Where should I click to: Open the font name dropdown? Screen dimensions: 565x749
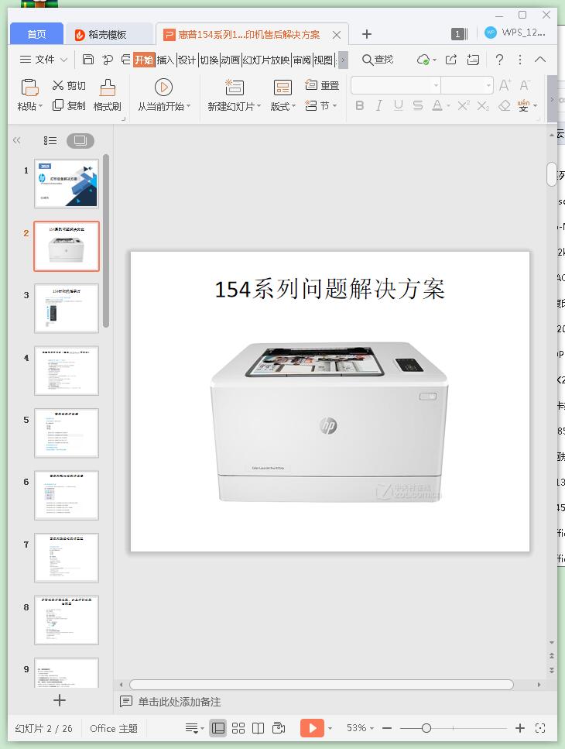coord(437,86)
